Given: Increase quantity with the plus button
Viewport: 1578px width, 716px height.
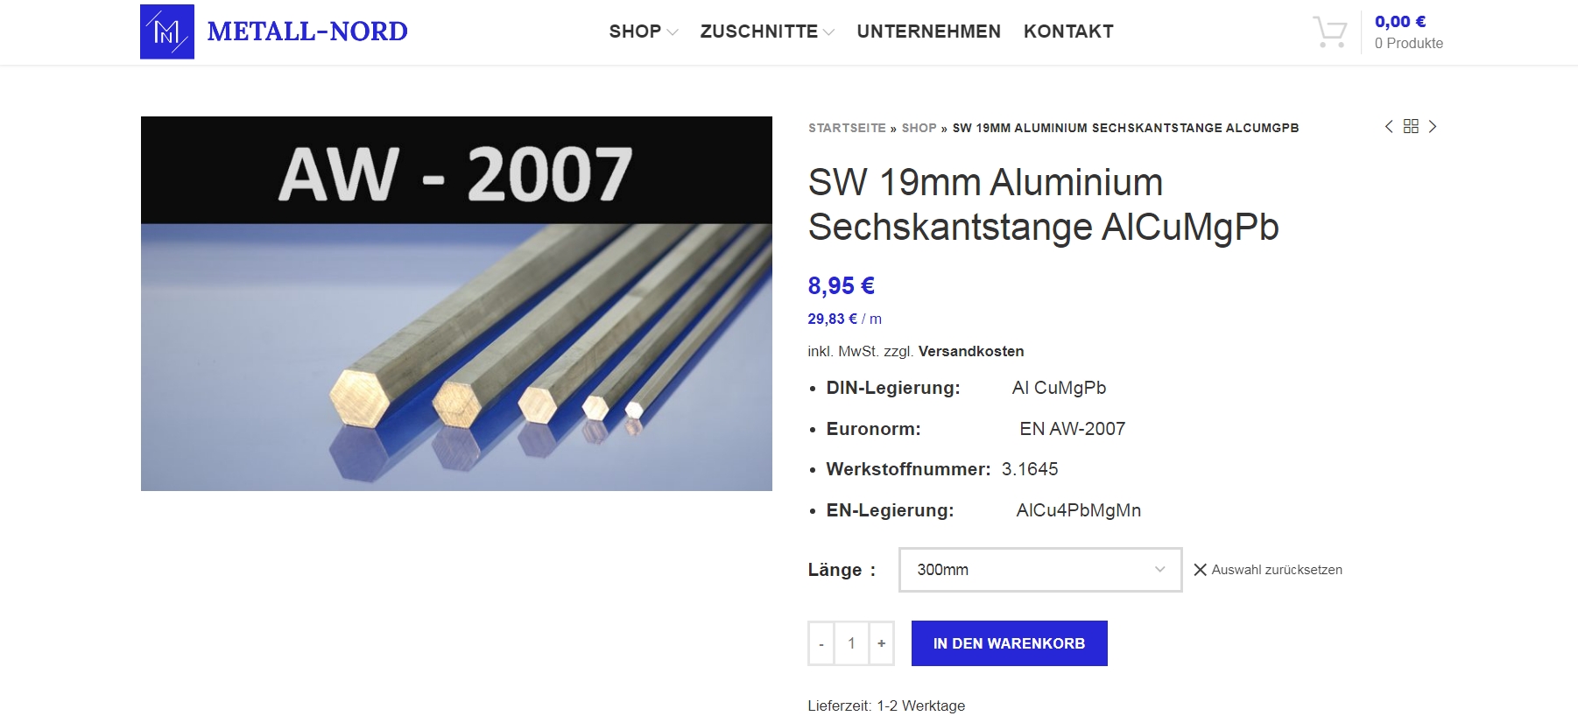Looking at the screenshot, I should pyautogui.click(x=881, y=643).
